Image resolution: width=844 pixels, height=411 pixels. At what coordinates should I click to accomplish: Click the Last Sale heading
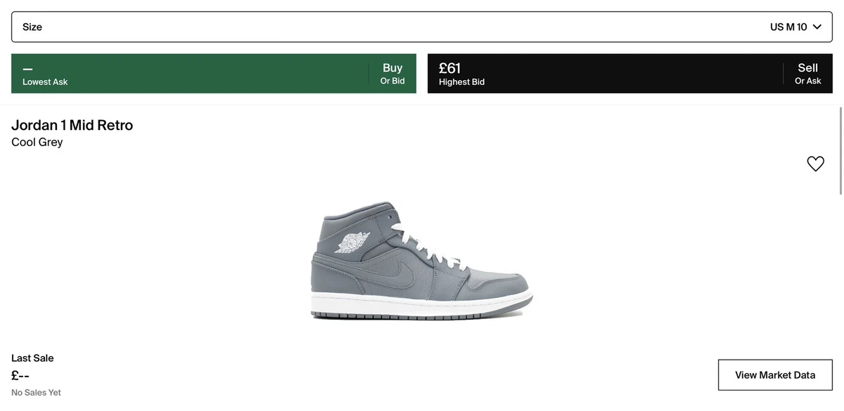[32, 358]
